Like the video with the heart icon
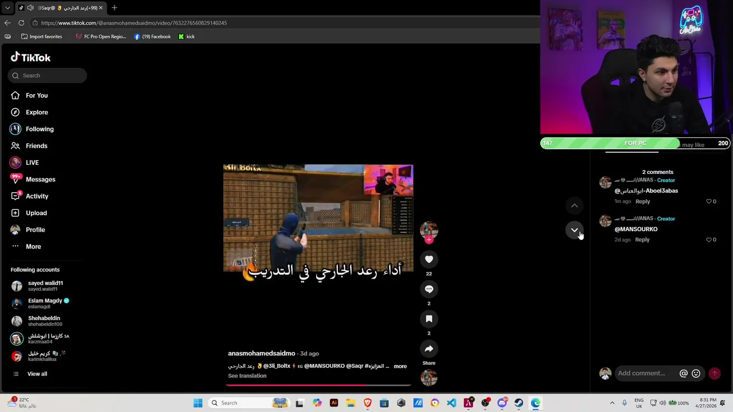This screenshot has width=733, height=412. [x=429, y=259]
